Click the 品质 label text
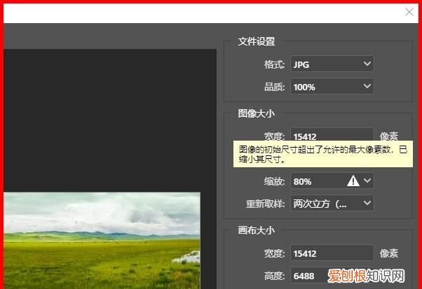 [x=275, y=87]
